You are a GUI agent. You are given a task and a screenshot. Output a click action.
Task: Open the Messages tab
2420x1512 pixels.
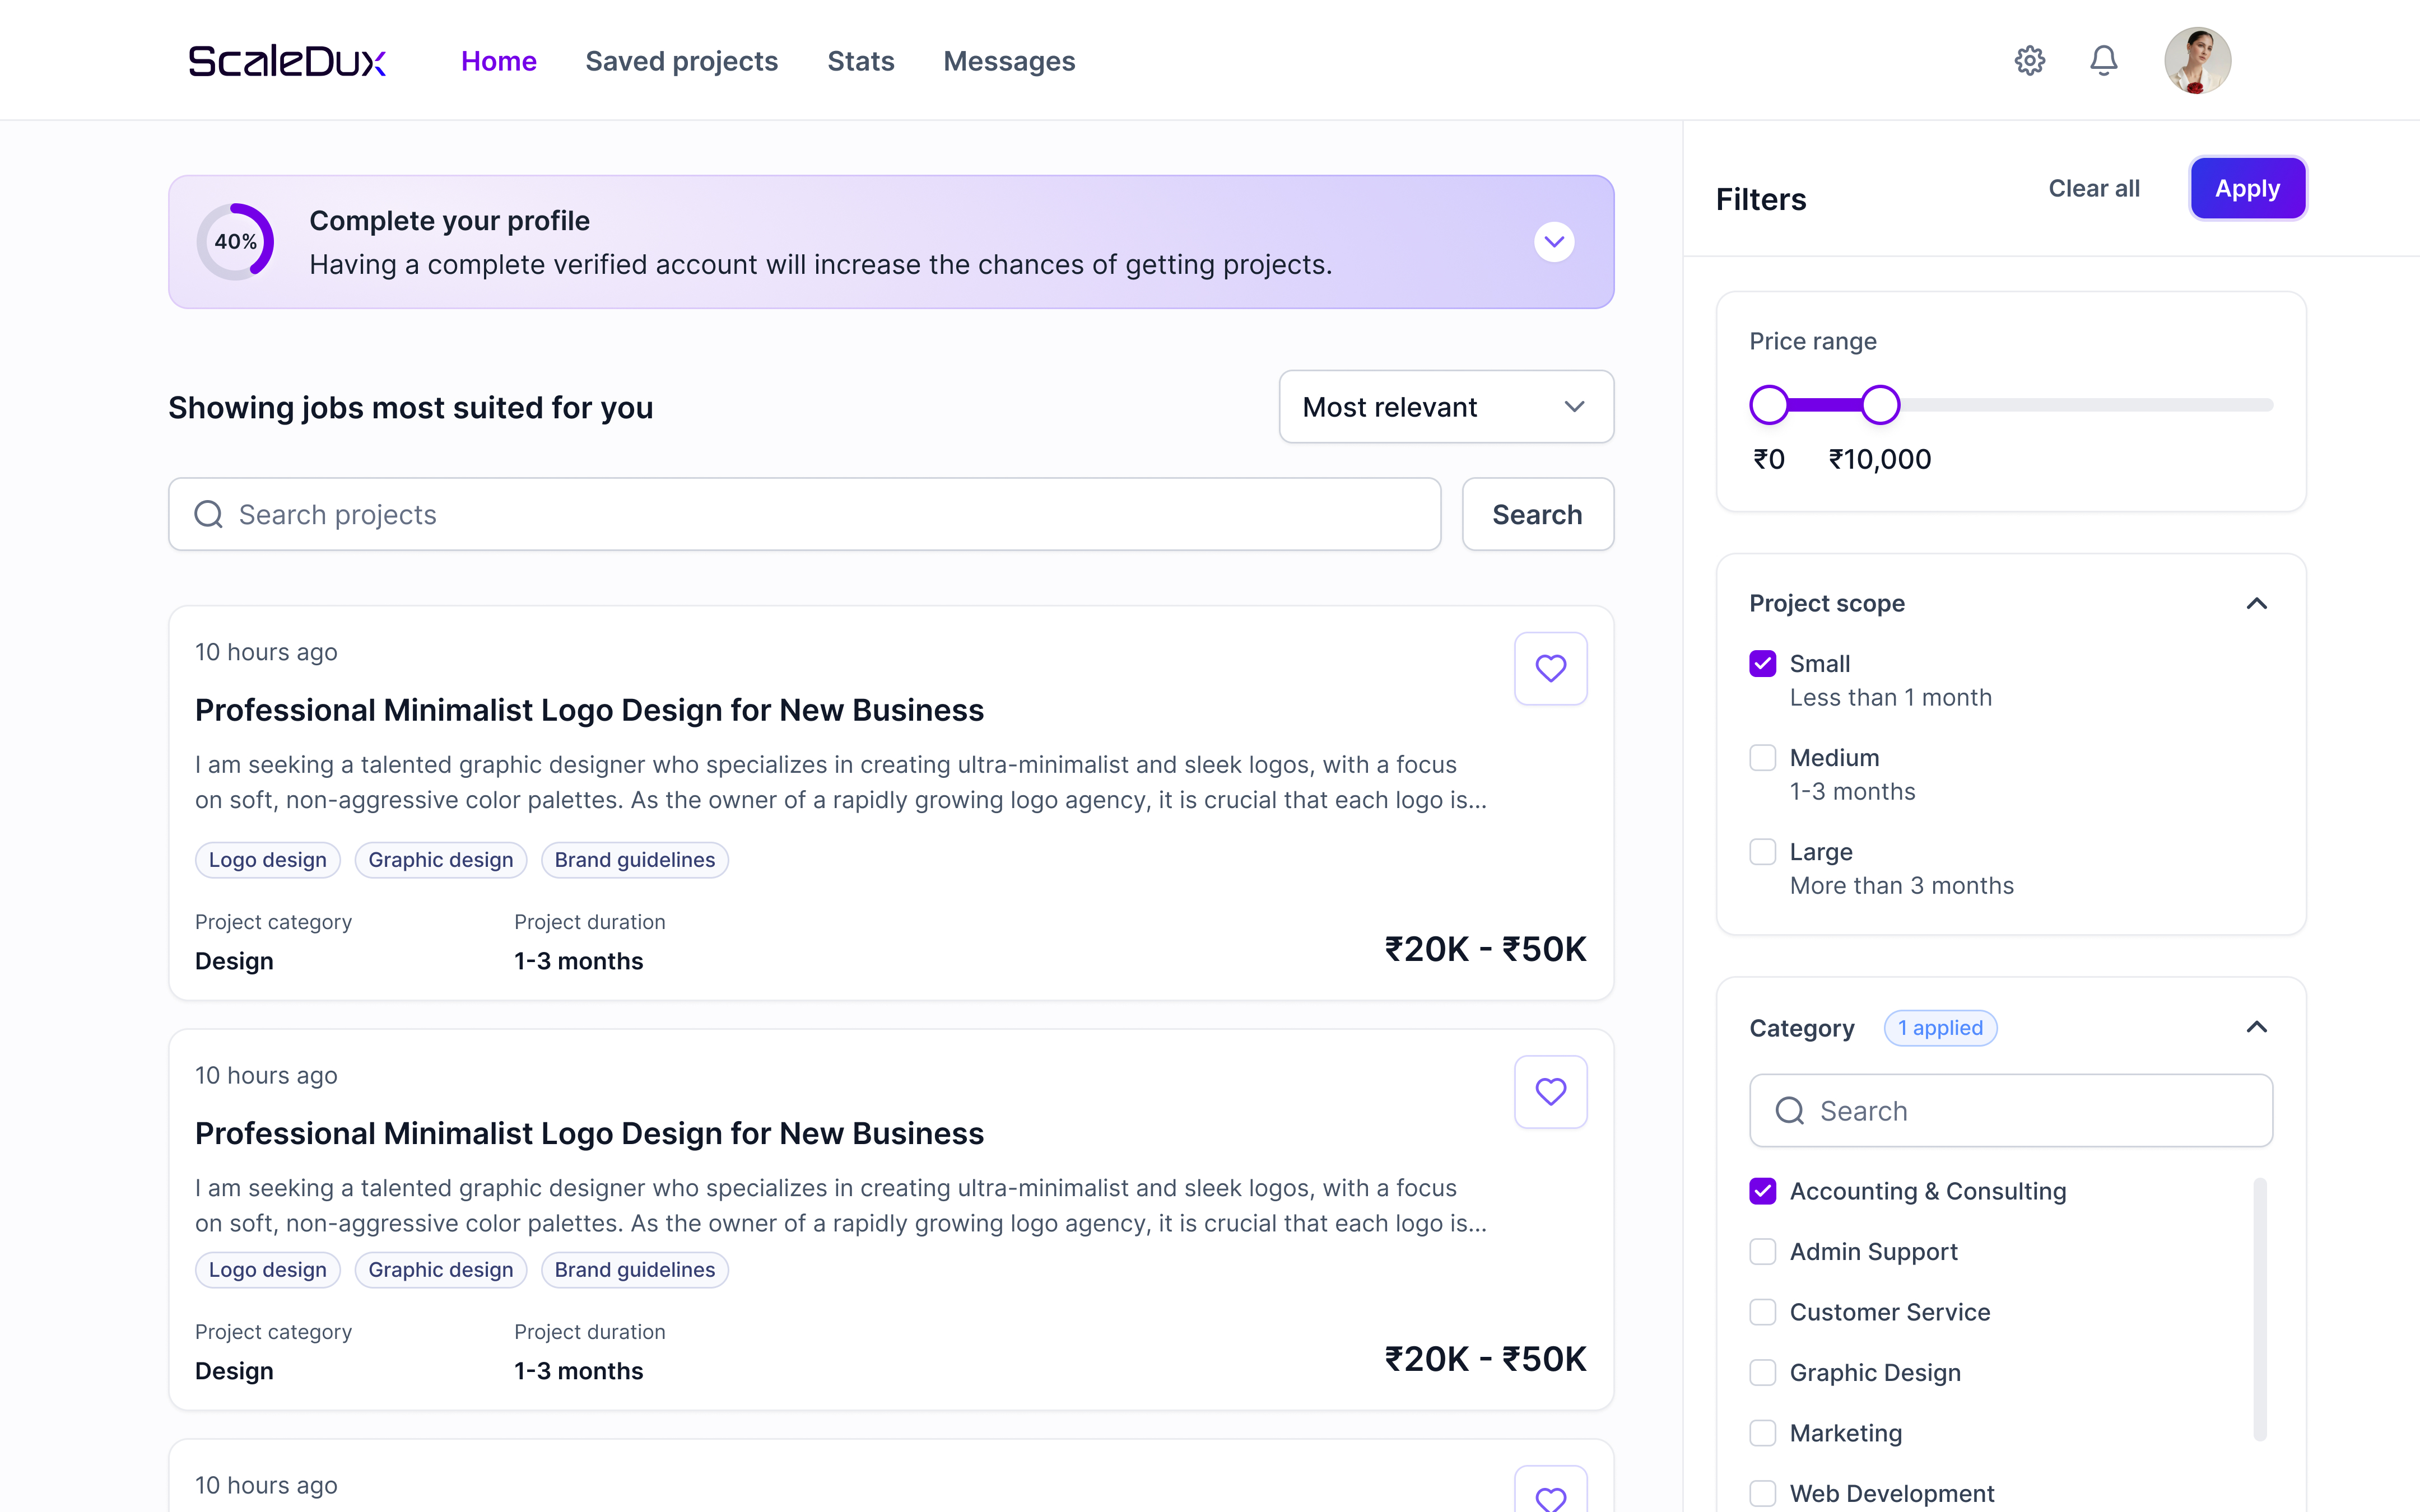point(1008,61)
